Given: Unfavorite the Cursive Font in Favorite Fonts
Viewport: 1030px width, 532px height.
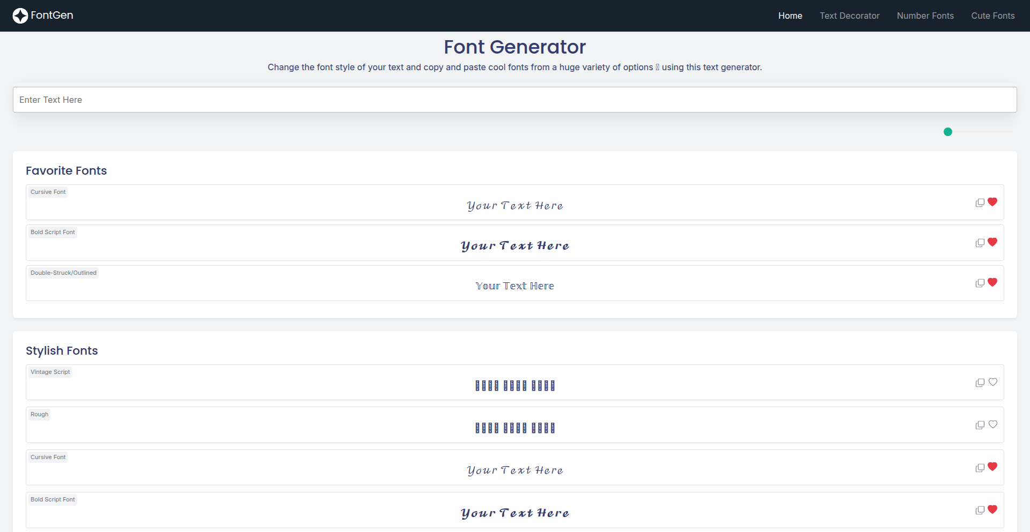Looking at the screenshot, I should [x=993, y=202].
